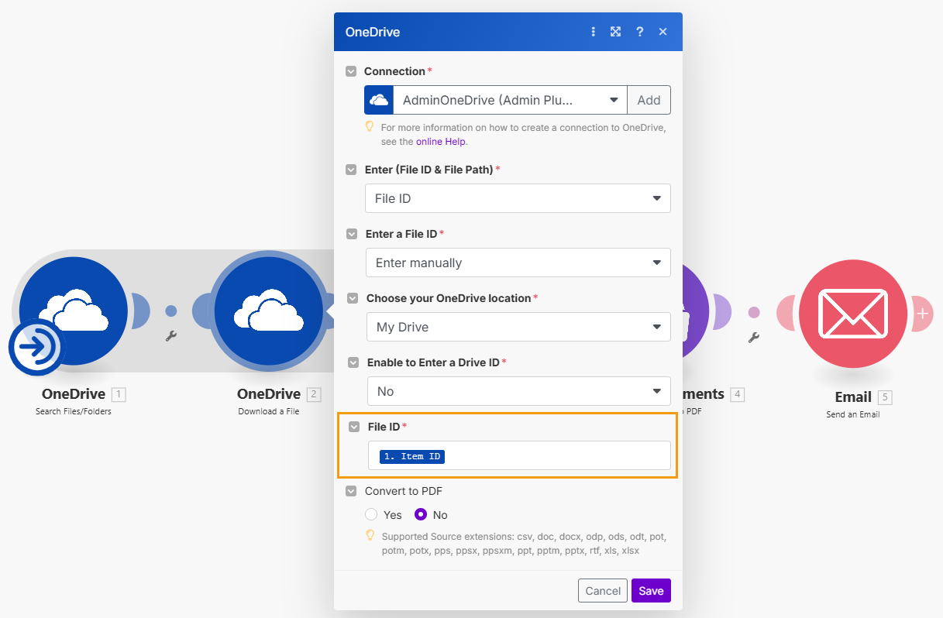
Task: Open help via the question mark icon
Action: pyautogui.click(x=640, y=32)
